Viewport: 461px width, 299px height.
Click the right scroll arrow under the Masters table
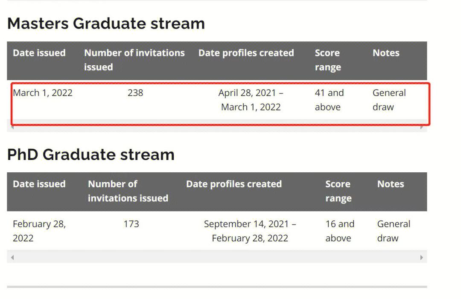pyautogui.click(x=422, y=127)
